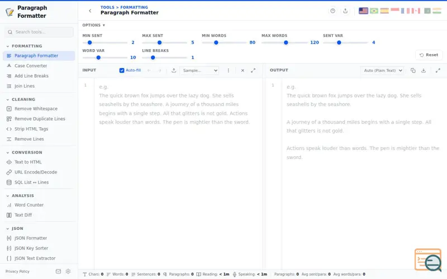Screen dimensions: 447x279
Task: Open the Word Counter tool
Action: point(39,205)
